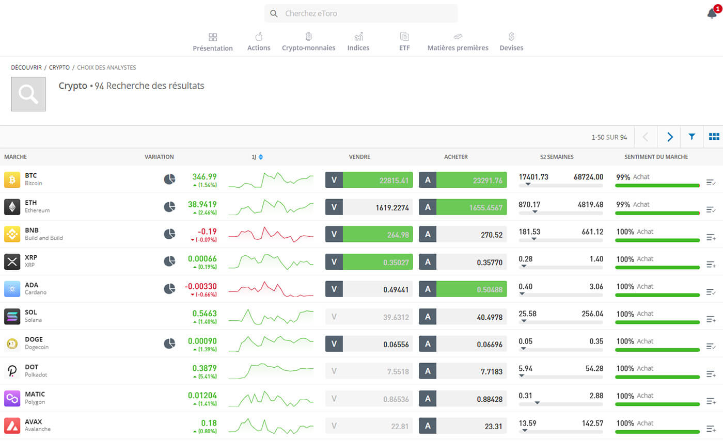Go to next results page arrow
The image size is (723, 442).
tap(670, 137)
